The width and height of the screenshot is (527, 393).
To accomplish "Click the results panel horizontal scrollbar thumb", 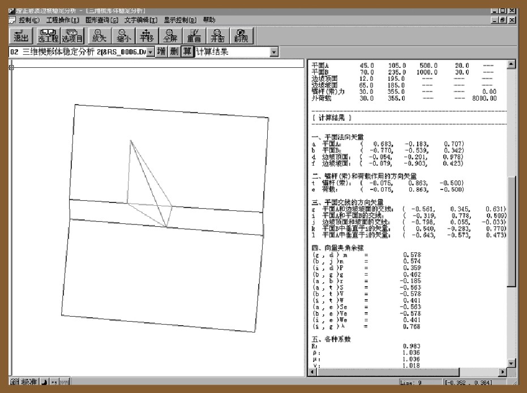I will click(x=388, y=372).
